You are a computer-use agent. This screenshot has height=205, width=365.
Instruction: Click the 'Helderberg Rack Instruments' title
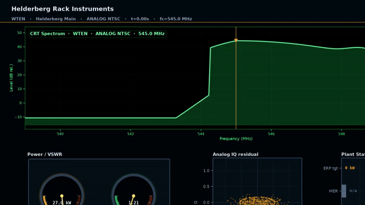tap(62, 9)
